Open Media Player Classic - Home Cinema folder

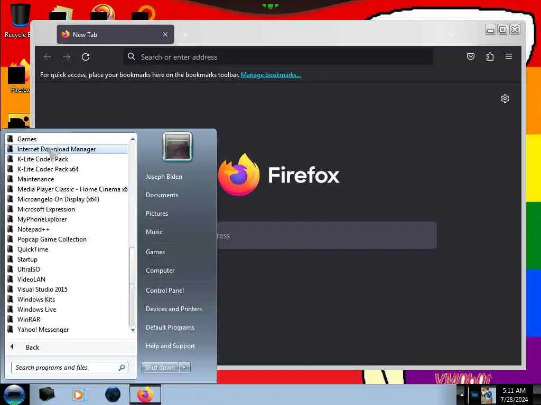click(67, 189)
